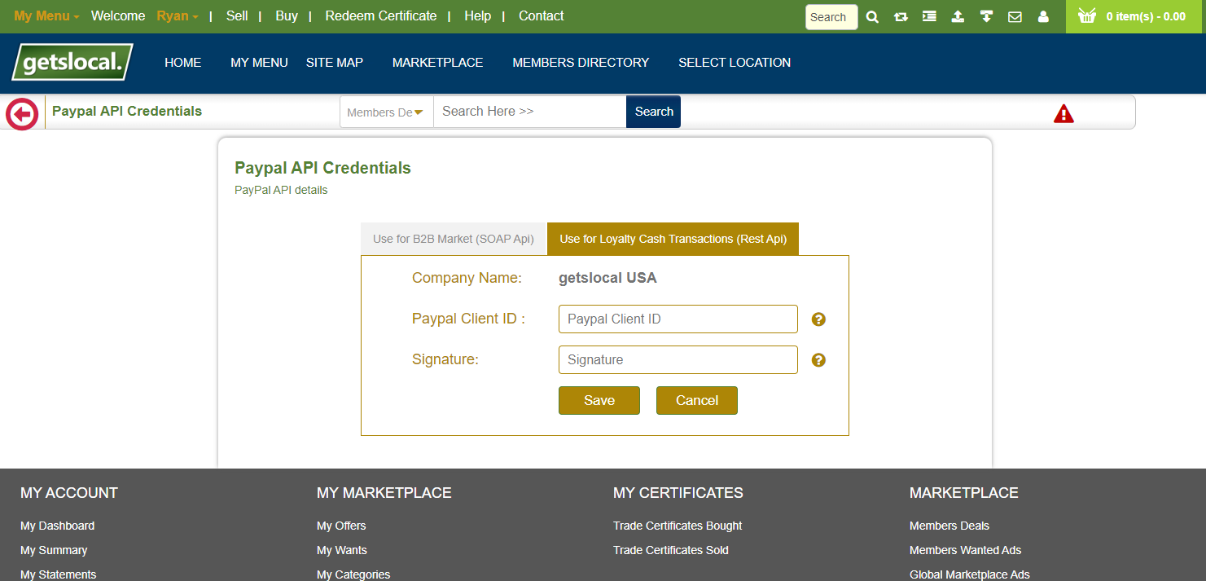Open My Dashboard footer link
The width and height of the screenshot is (1206, 581).
(57, 526)
